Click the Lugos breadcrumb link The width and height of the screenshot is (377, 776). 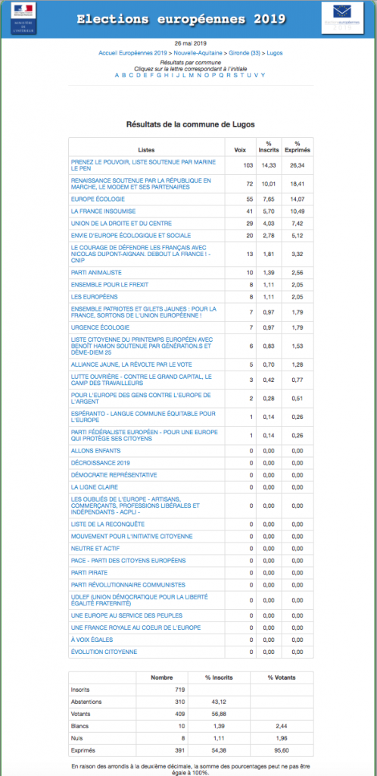click(x=275, y=52)
